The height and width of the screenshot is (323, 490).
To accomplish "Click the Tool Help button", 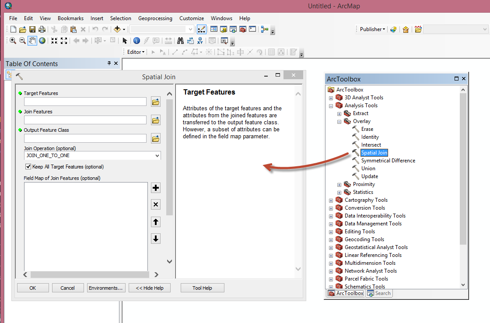I will 202,288.
